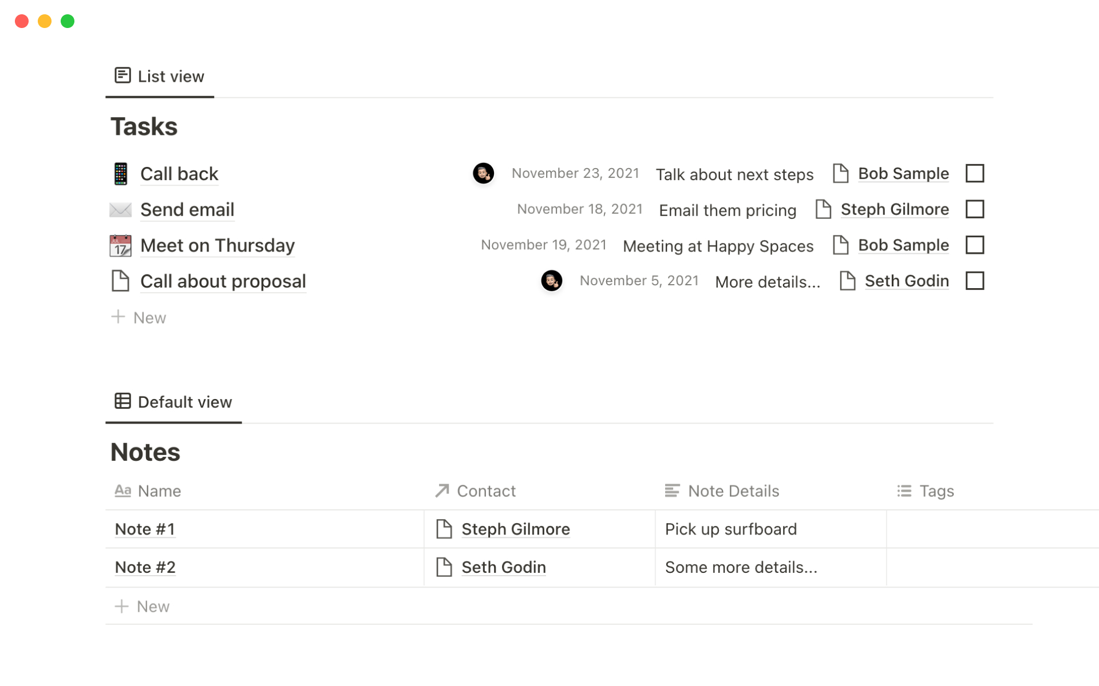Click the page icon beside Call about proposal
The height and width of the screenshot is (686, 1099).
tap(120, 281)
